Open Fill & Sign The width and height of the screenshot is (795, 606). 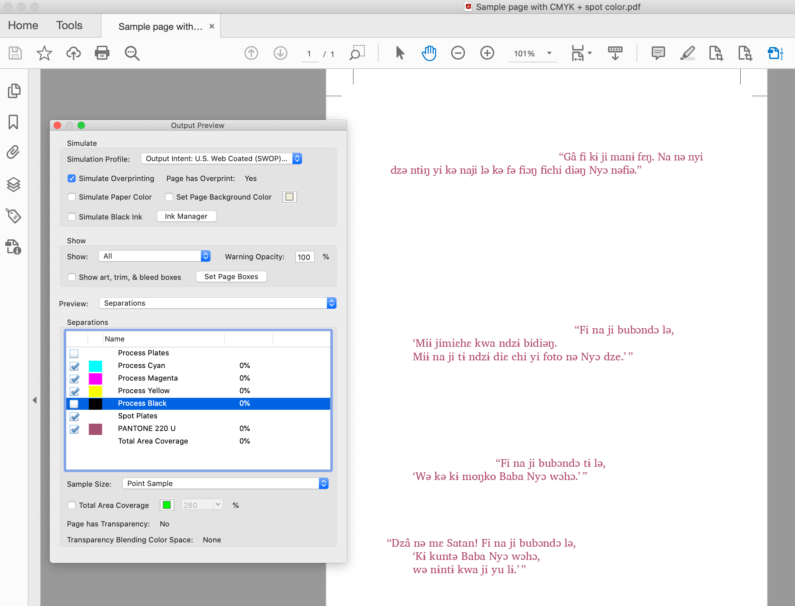click(775, 53)
